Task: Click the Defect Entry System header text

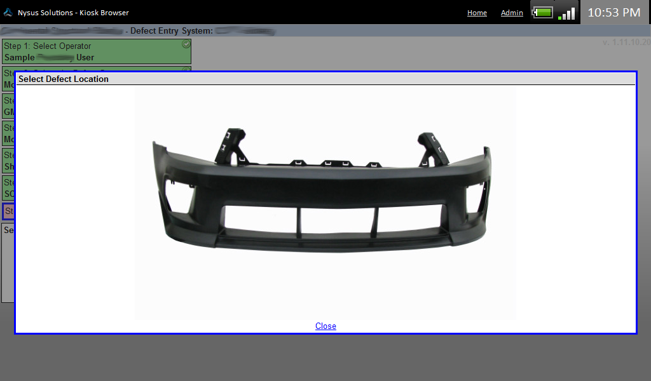Action: click(x=172, y=30)
